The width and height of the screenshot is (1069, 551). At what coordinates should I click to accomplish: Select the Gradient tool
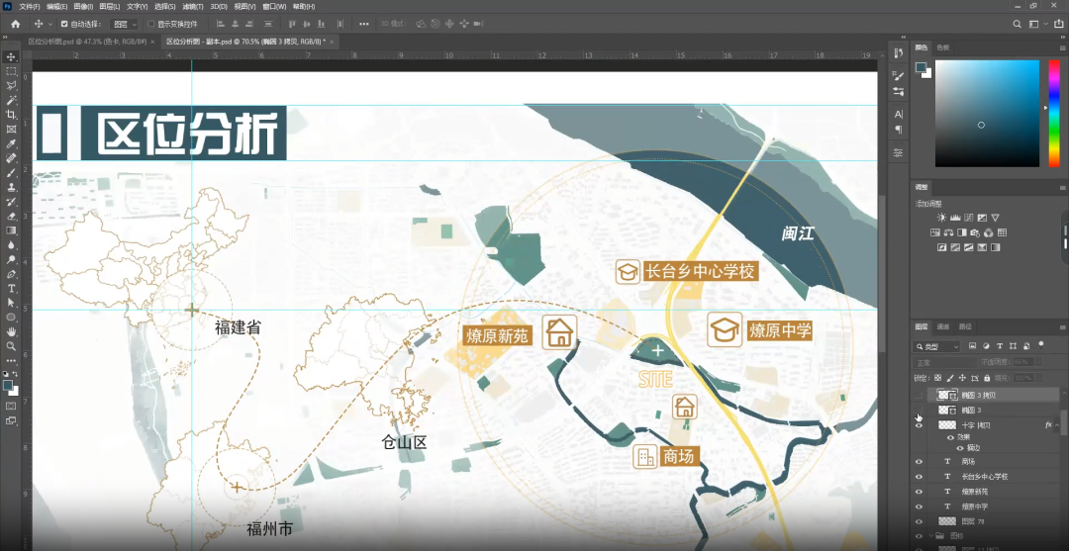[11, 230]
